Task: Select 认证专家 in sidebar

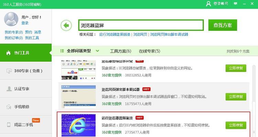Action: tap(26, 89)
